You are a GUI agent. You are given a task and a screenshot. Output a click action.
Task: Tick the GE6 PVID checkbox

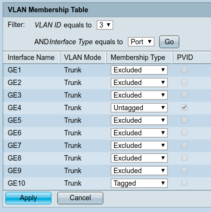[184, 133]
